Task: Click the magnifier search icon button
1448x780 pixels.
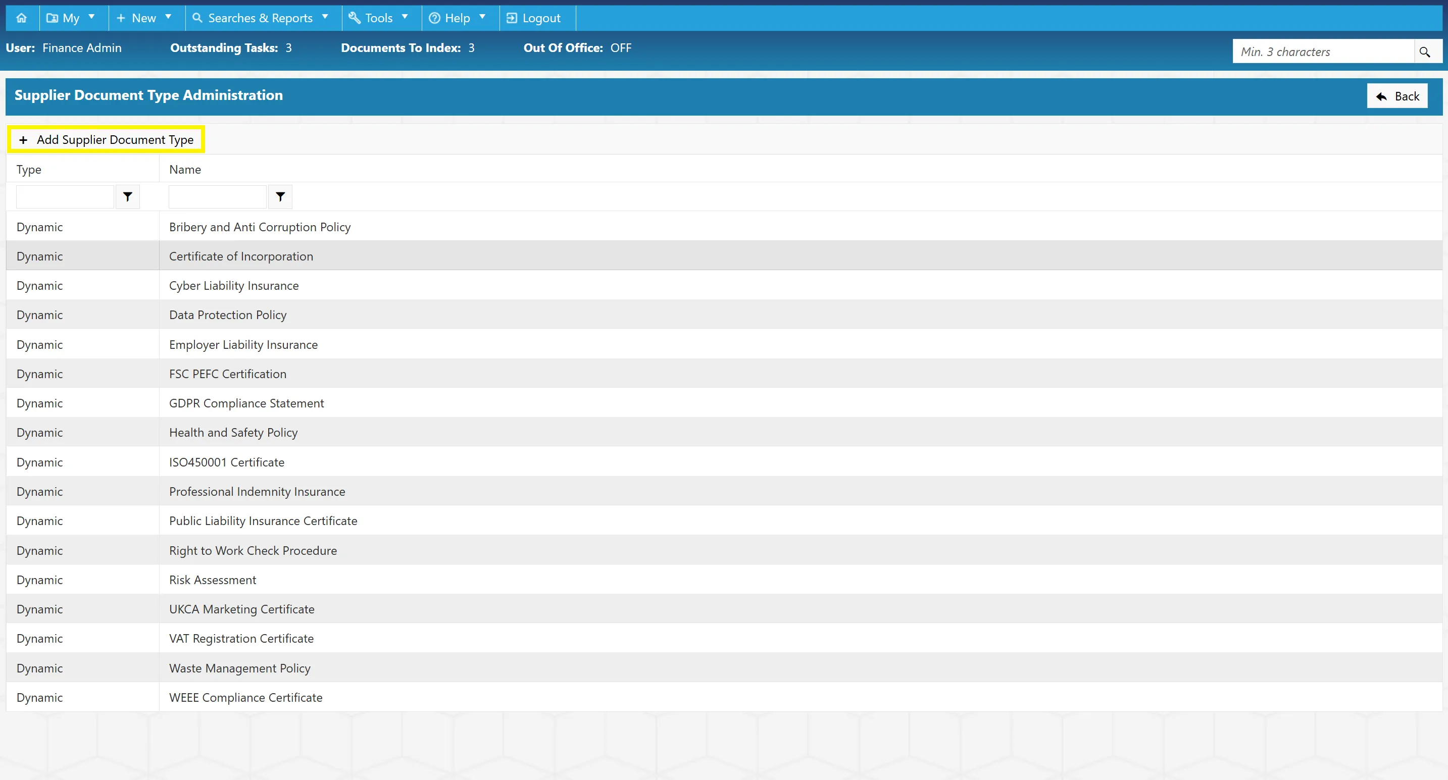Action: point(1425,51)
